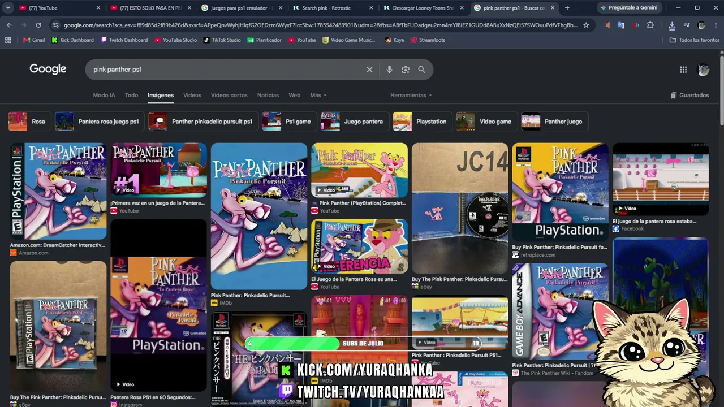Reload the current Google page
The image size is (724, 407).
point(38,25)
